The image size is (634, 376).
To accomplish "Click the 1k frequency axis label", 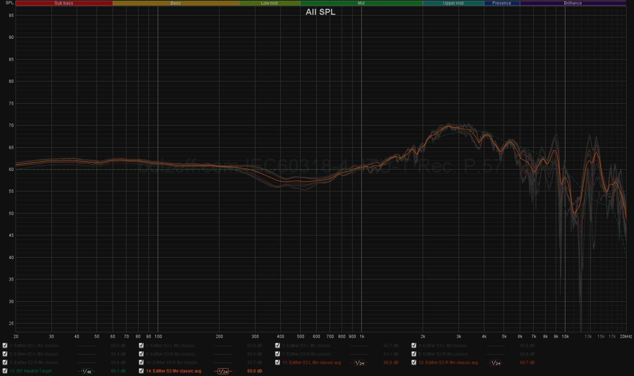I will click(x=362, y=336).
